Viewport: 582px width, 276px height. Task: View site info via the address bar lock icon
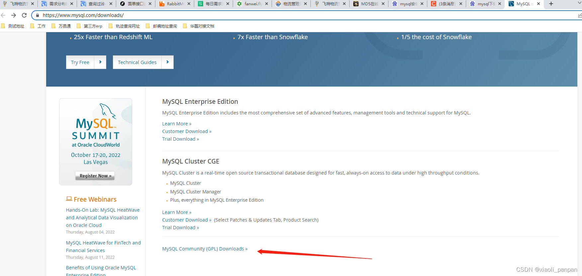(x=38, y=15)
